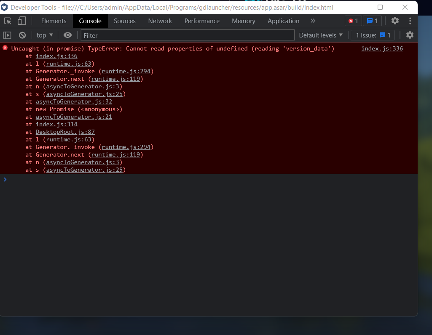Create a live expression with the eye icon
432x335 pixels.
pos(68,35)
